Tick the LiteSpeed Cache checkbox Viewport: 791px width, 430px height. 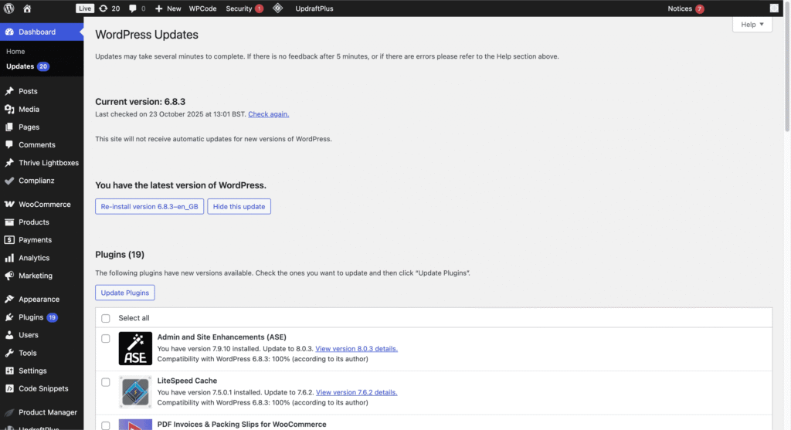pos(106,382)
